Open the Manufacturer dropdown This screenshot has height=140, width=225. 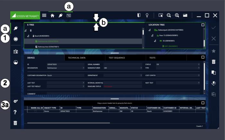pos(141,68)
